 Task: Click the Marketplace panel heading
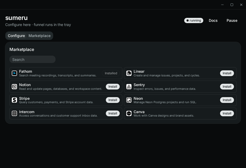click(x=22, y=50)
